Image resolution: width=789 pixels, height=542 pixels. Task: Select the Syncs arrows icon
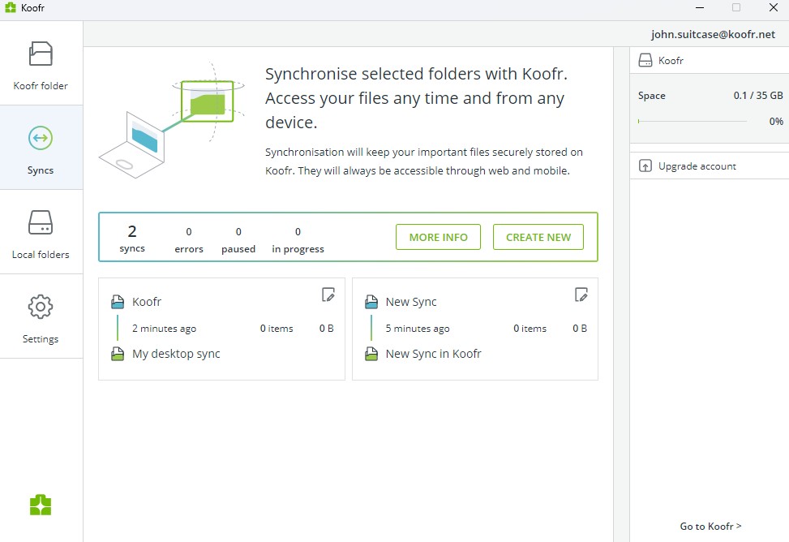pyautogui.click(x=41, y=138)
